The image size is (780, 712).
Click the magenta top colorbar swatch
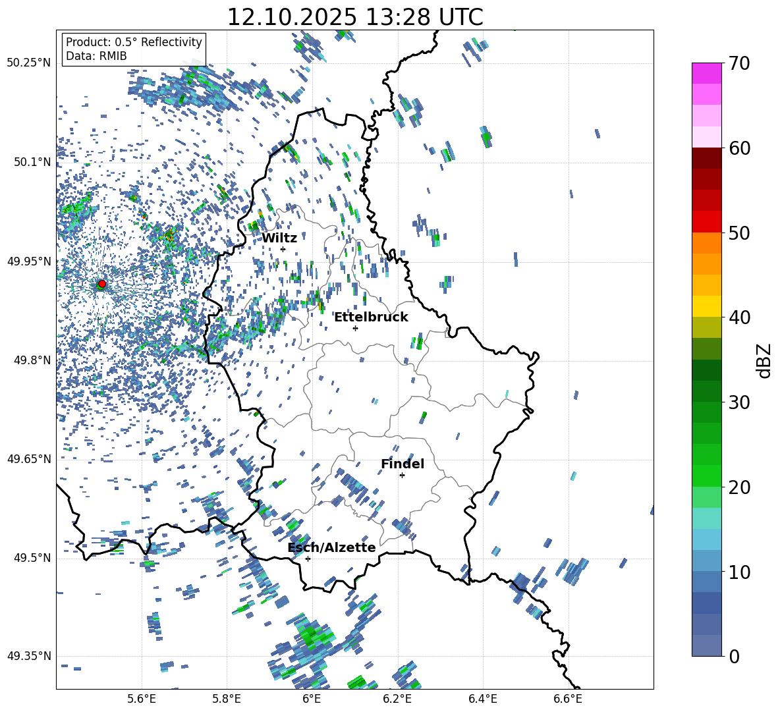coord(706,73)
